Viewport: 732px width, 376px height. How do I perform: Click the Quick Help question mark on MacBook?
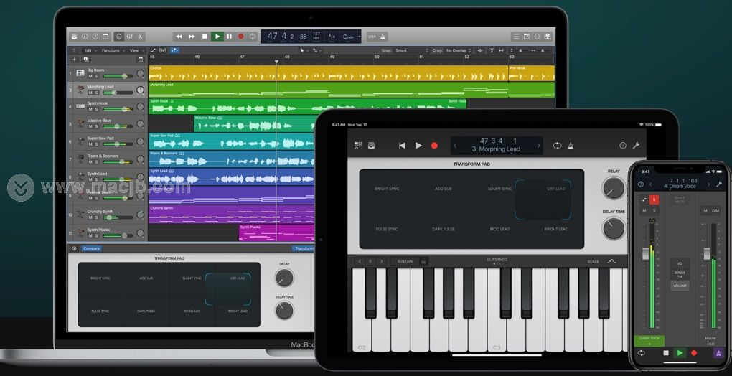[x=95, y=37]
